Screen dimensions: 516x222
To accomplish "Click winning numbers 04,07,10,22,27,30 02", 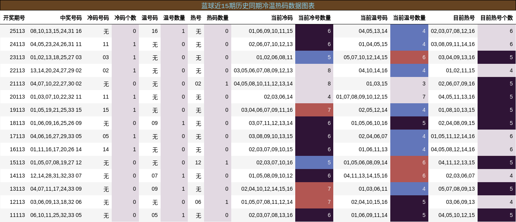I will (x=56, y=84).
